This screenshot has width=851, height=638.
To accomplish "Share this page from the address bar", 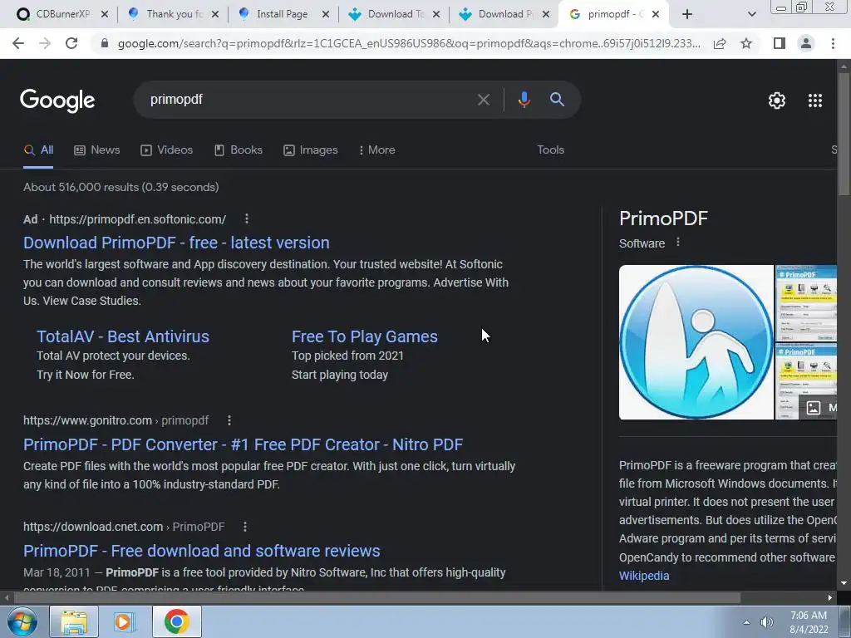I will [720, 43].
